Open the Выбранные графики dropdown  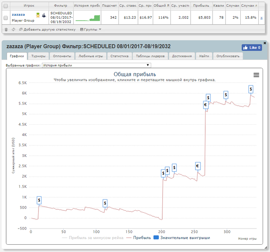pos(96,65)
